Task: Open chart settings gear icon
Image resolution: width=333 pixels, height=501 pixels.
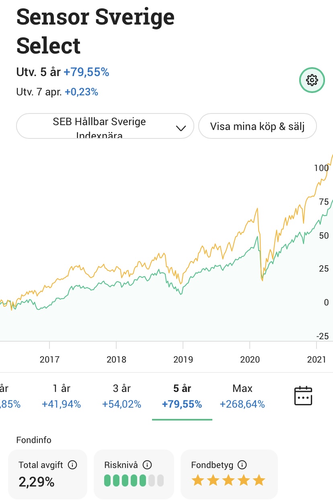Action: [x=312, y=80]
